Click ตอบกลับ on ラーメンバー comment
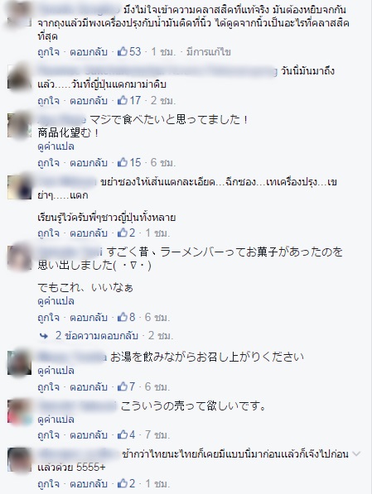Screen dimensions: 372x494 (89, 317)
